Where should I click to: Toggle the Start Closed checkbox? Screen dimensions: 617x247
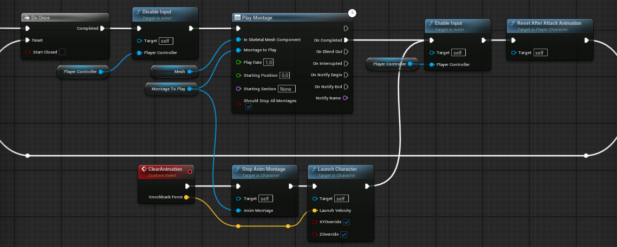click(62, 52)
